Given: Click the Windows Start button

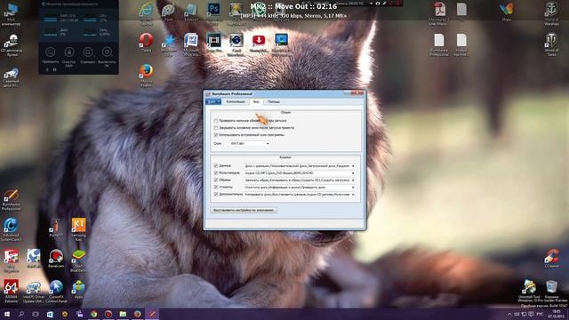Looking at the screenshot, I should click(6, 314).
